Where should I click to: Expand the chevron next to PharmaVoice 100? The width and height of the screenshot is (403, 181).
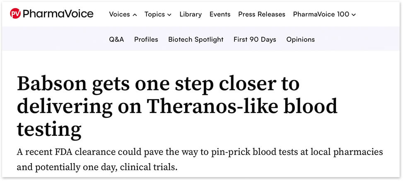(353, 14)
